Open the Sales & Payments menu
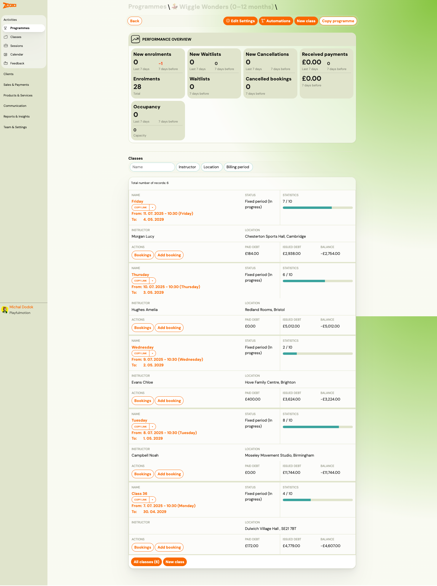Screen dimensions: 437x586 coord(16,85)
